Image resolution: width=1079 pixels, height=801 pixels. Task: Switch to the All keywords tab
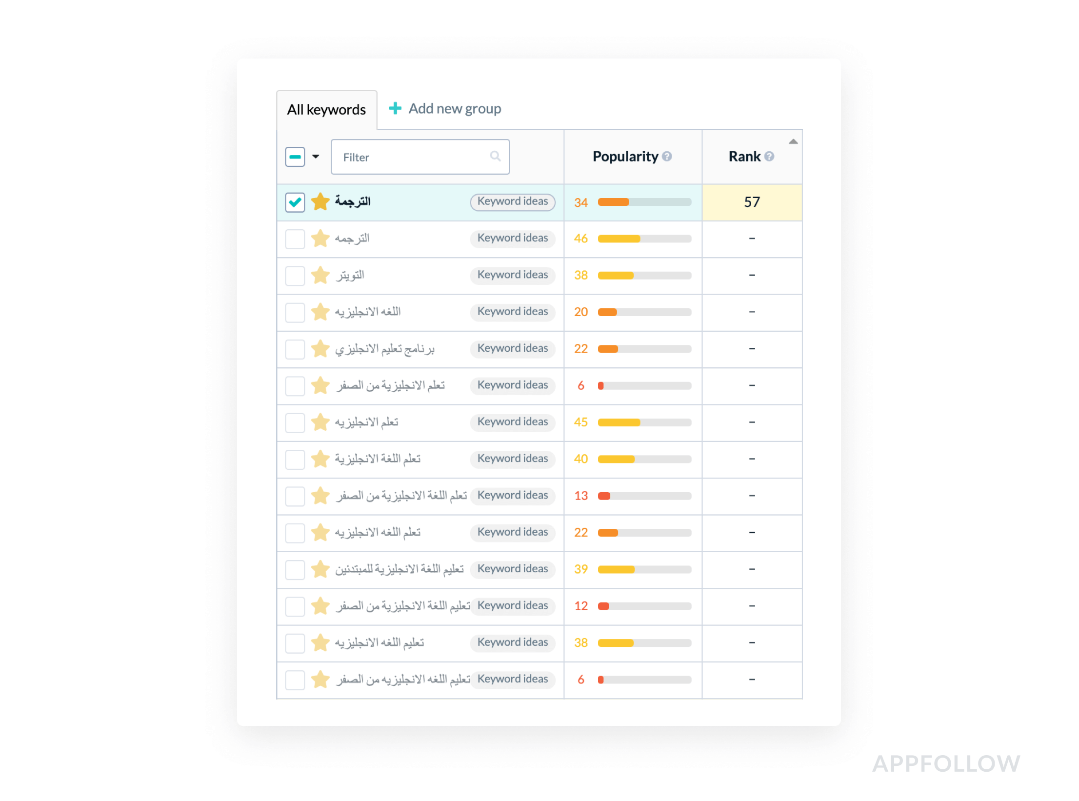point(326,110)
